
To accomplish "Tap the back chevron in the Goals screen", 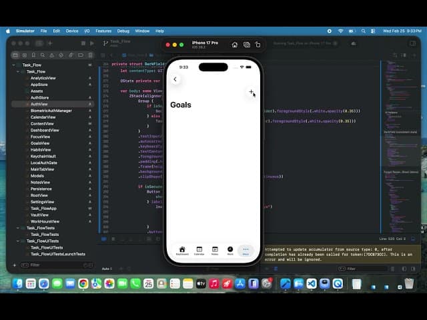I will point(175,79).
